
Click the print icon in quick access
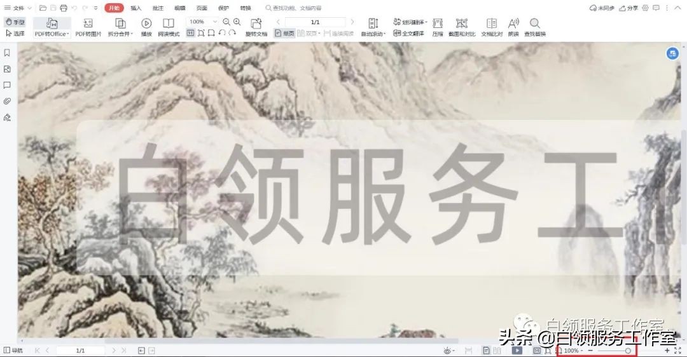[x=64, y=8]
